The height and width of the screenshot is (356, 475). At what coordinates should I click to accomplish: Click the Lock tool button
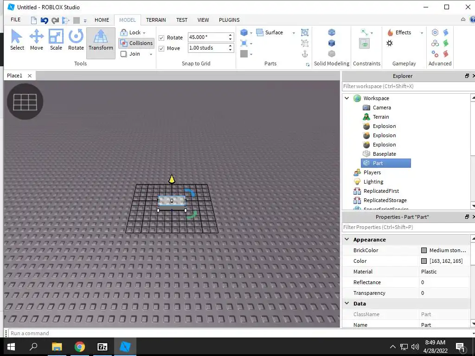click(130, 32)
